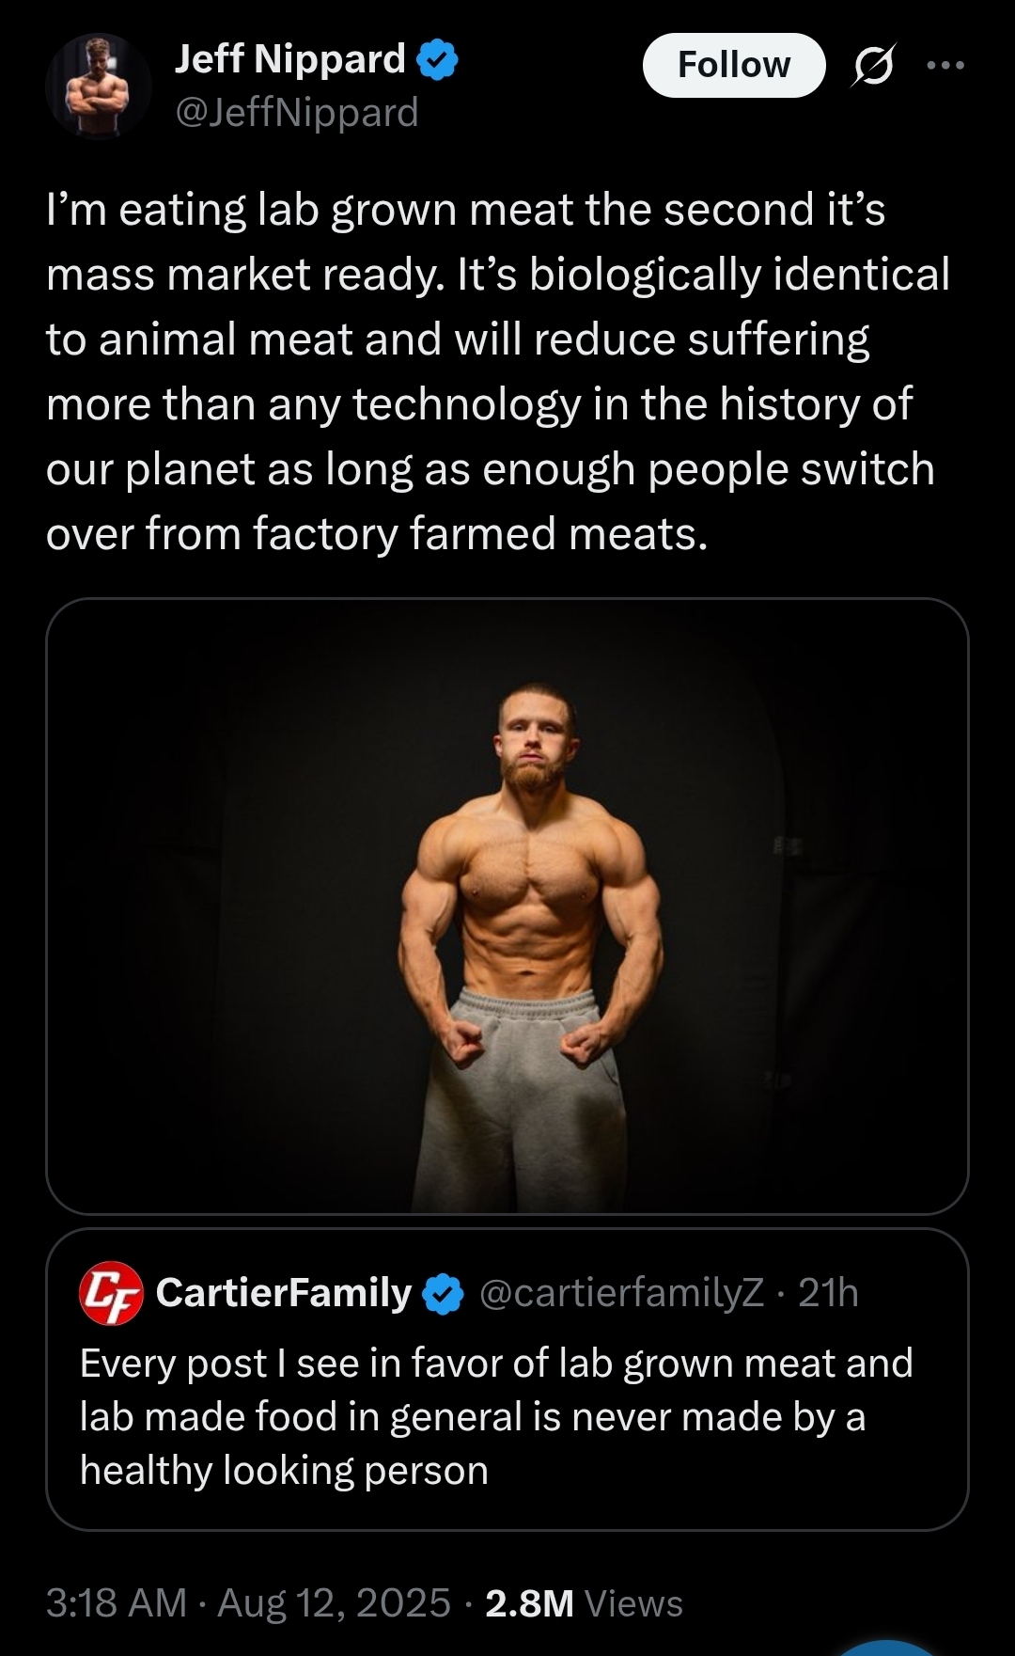Tap the quoted tweet card border area
This screenshot has width=1015, height=1656.
point(507,1380)
